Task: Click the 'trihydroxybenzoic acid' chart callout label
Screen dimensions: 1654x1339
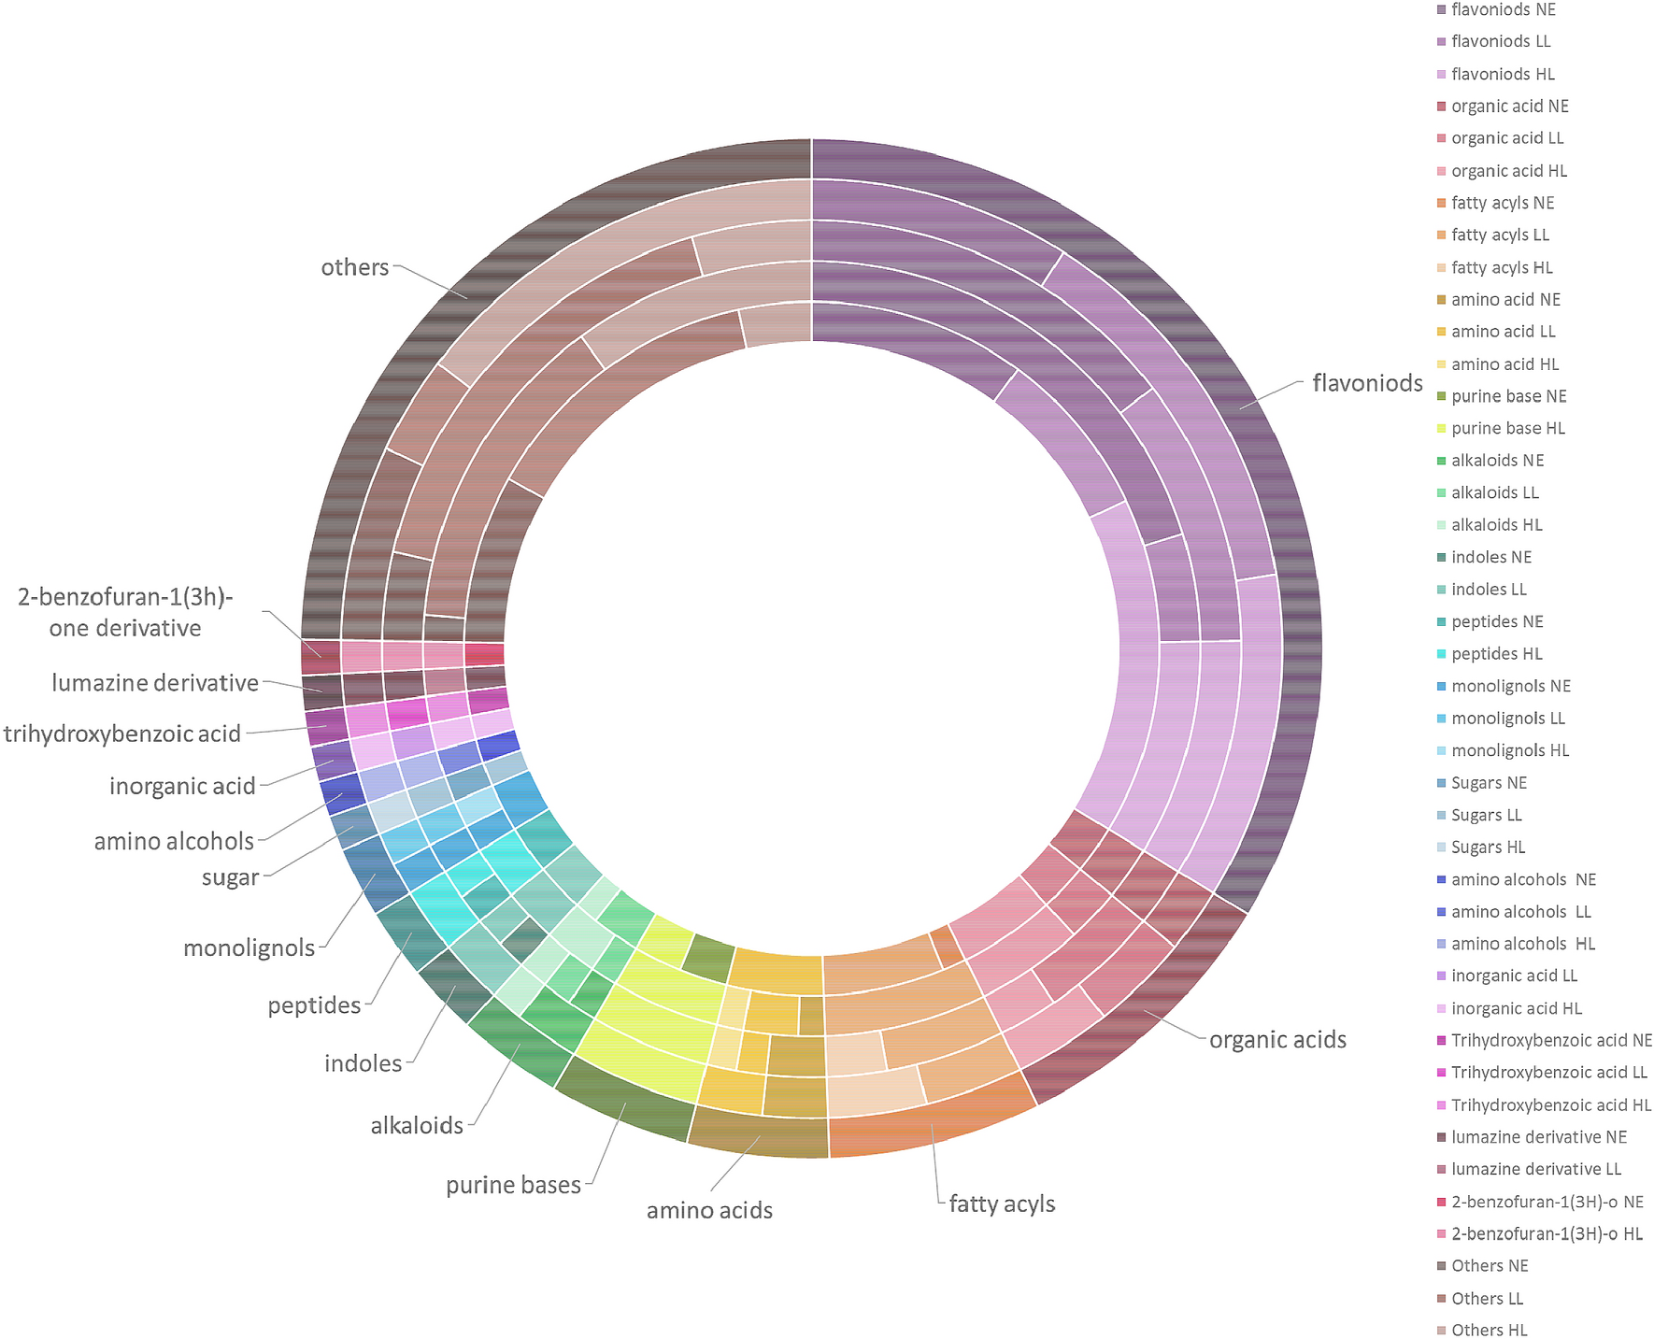Action: pos(122,734)
